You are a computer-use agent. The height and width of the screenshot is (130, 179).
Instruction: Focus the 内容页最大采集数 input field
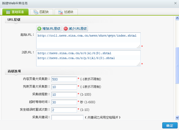tap(64, 79)
